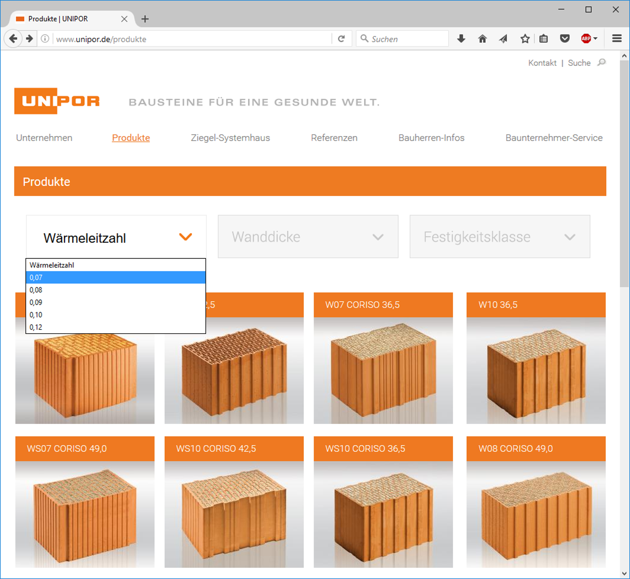Image resolution: width=630 pixels, height=579 pixels.
Task: Click the page vertical scrollbar thumb
Action: pos(624,174)
